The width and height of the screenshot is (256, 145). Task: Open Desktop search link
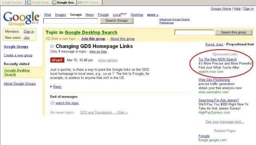137,15
